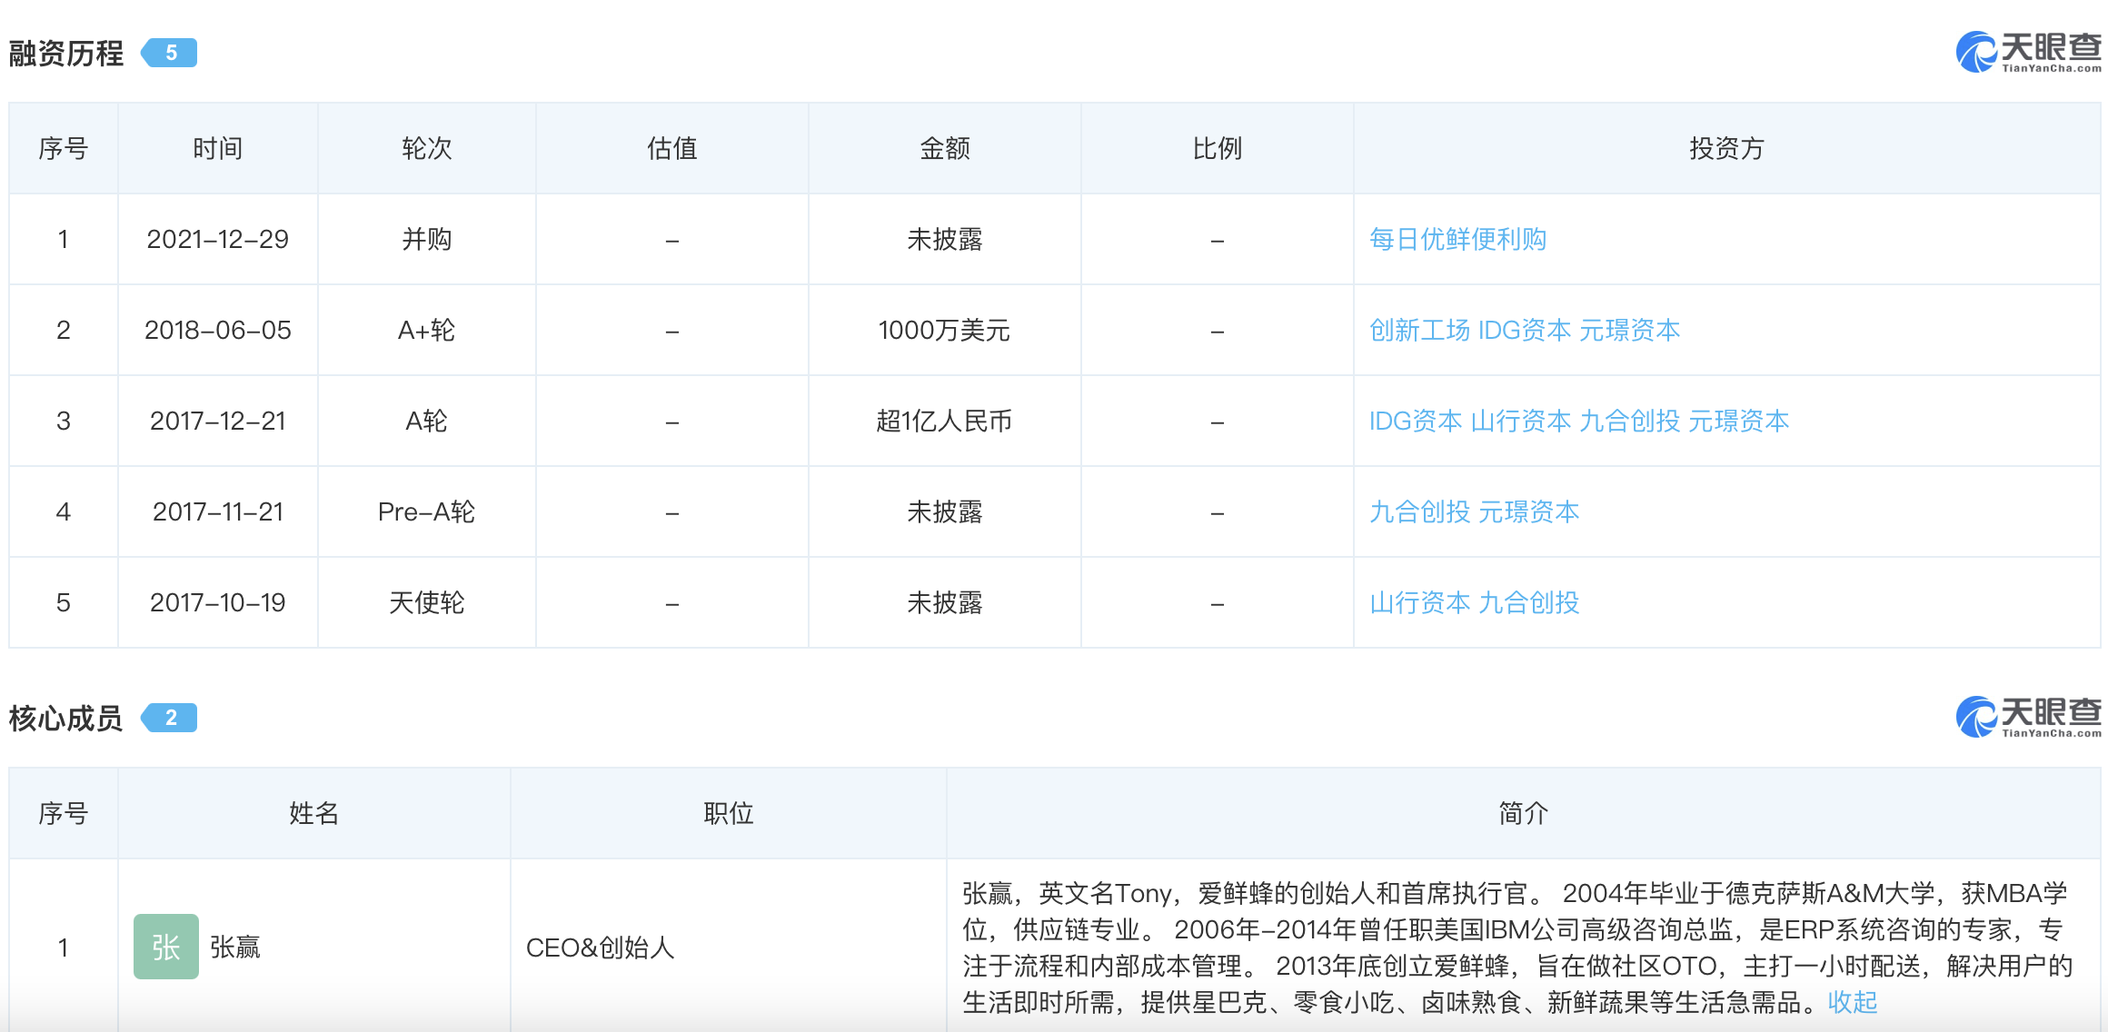This screenshot has width=2108, height=1032.
Task: Click the 姓名 column header
Action: tap(314, 813)
